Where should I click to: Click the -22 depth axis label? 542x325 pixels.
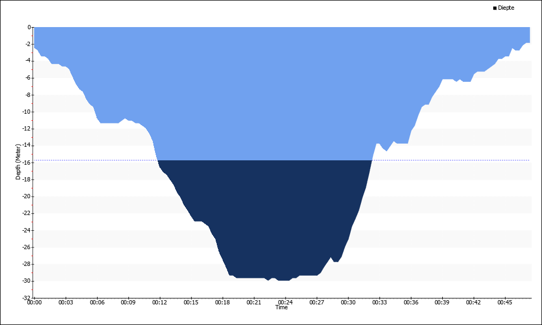point(27,213)
